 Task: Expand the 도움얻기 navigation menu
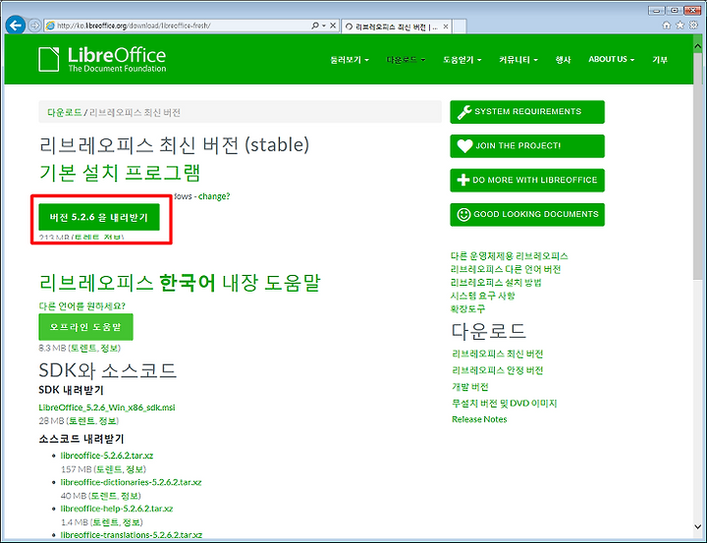462,60
